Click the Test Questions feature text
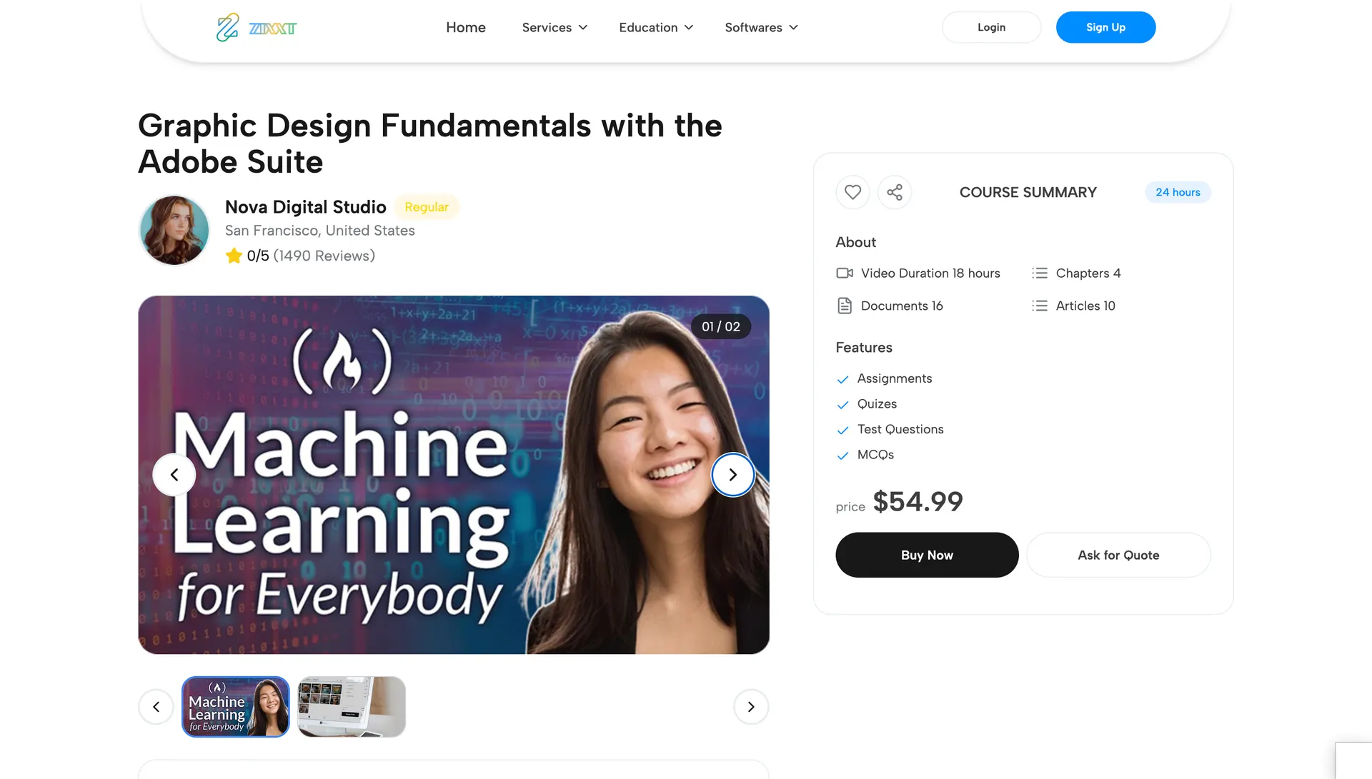 point(900,429)
